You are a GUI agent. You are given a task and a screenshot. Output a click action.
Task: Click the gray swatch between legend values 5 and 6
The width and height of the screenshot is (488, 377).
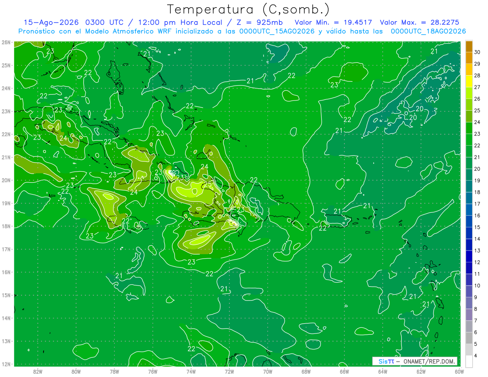pos(469,338)
